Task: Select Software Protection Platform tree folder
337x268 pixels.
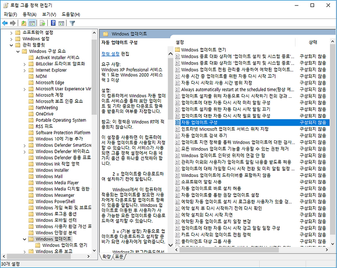Action: pos(63,132)
